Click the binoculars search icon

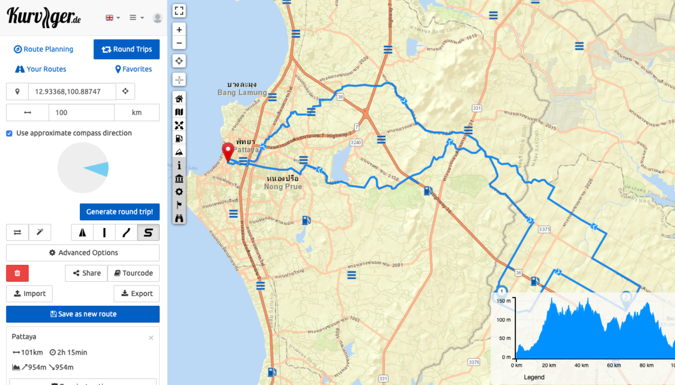click(x=179, y=217)
